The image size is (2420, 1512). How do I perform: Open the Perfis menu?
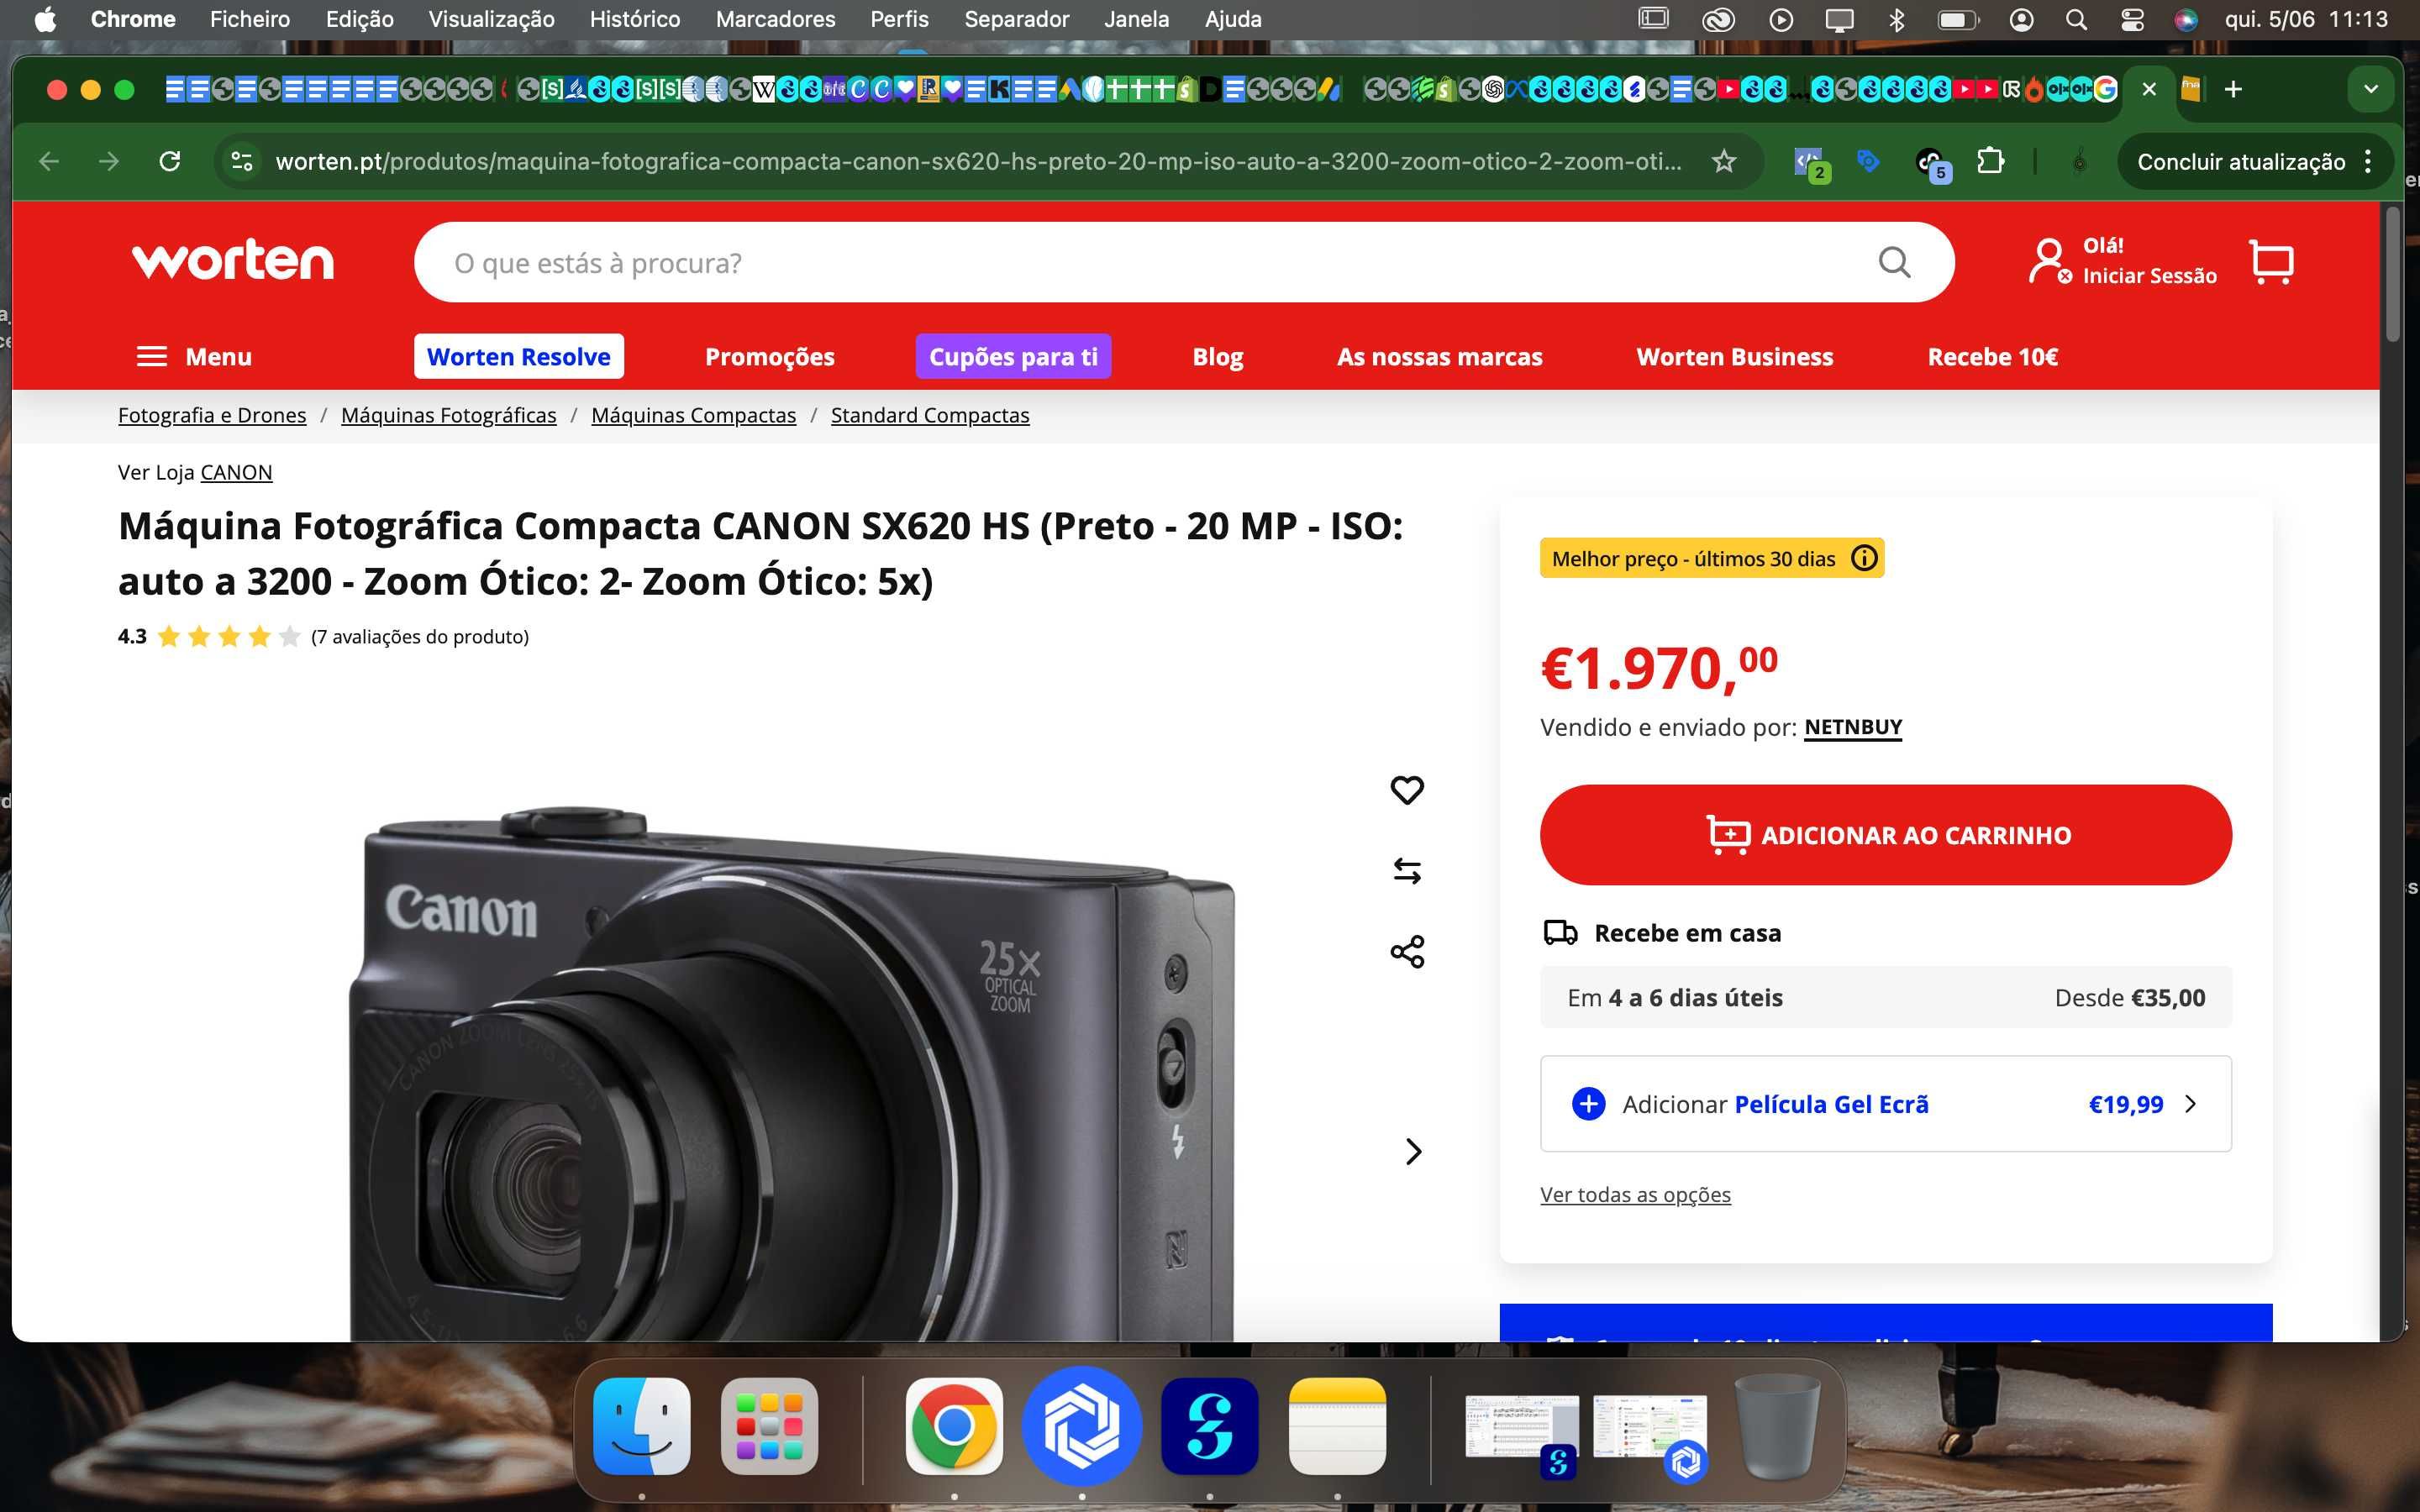pyautogui.click(x=899, y=19)
